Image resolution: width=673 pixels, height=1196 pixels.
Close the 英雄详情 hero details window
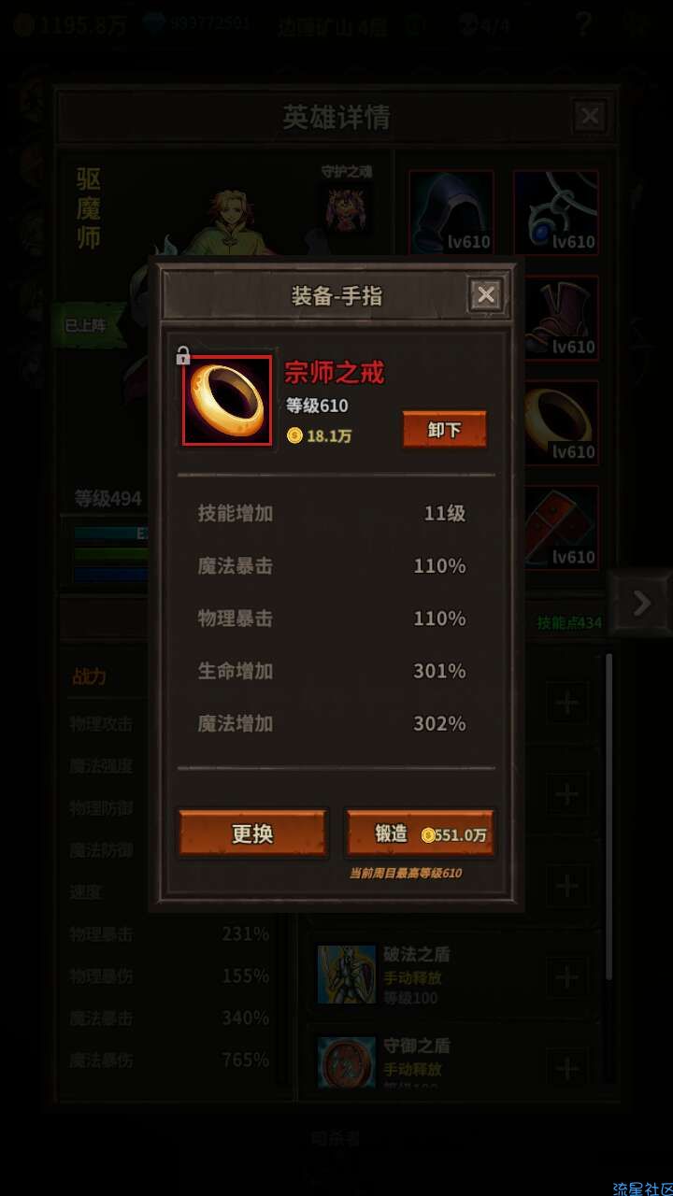[x=589, y=117]
